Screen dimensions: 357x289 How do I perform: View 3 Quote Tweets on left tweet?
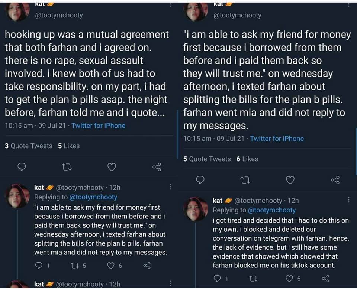point(29,146)
